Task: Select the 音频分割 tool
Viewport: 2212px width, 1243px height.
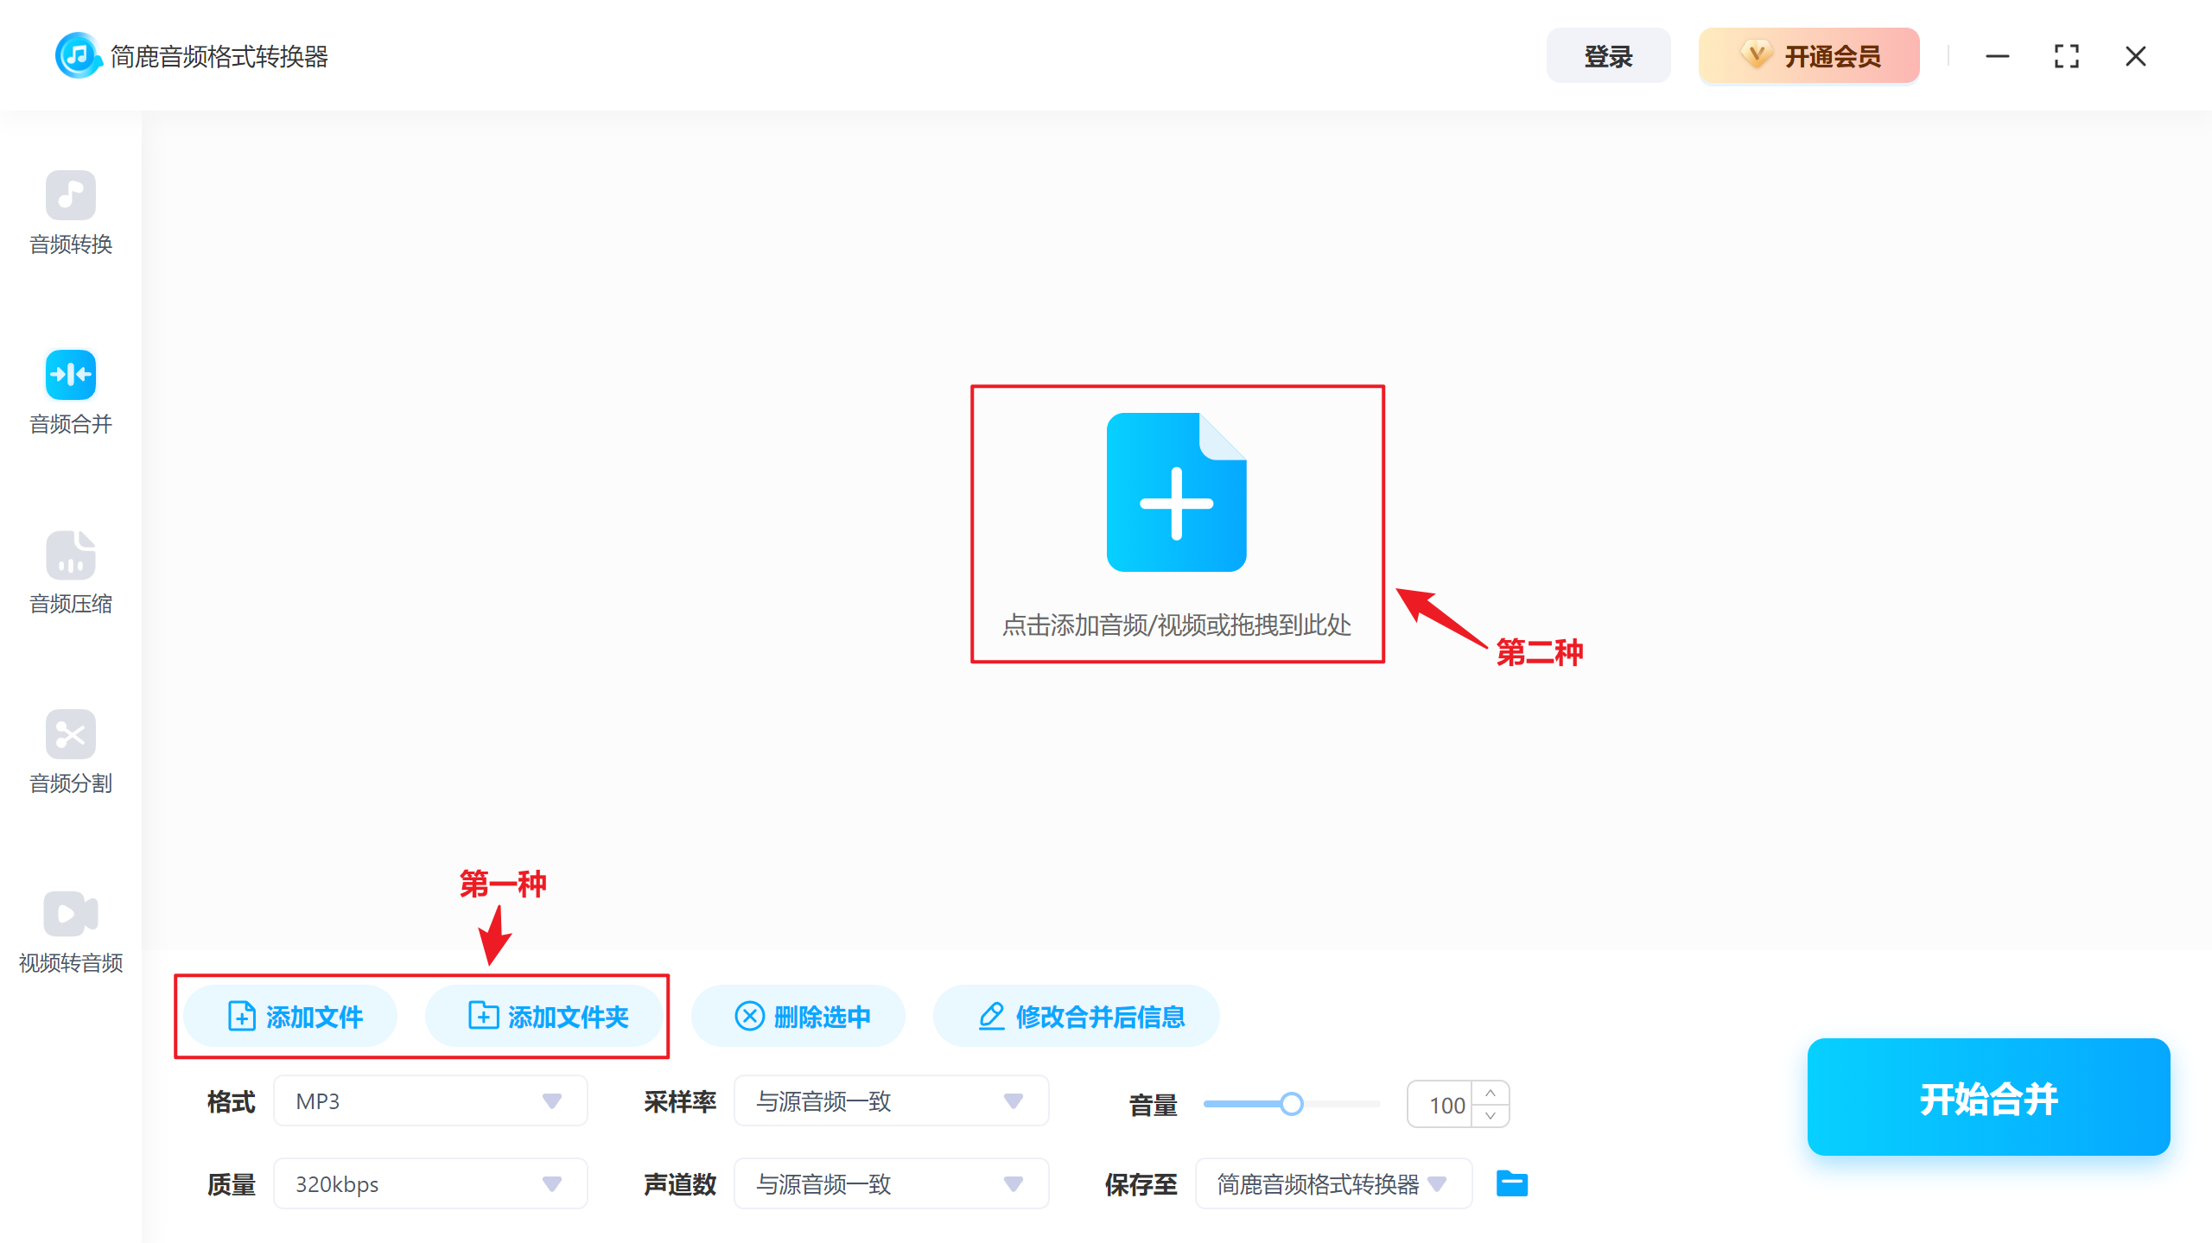Action: pos(71,752)
